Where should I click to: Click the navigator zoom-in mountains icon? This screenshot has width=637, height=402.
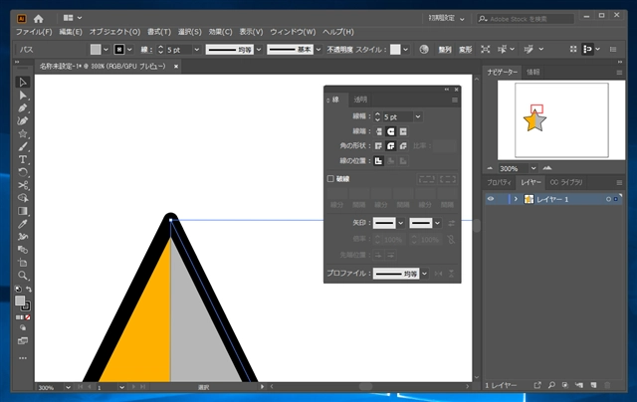(x=547, y=168)
